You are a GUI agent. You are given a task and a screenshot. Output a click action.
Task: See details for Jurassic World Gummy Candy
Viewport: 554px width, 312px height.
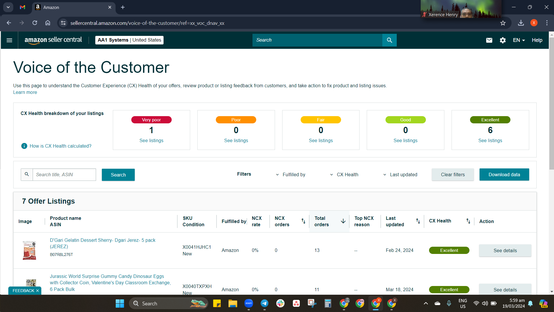tap(505, 289)
